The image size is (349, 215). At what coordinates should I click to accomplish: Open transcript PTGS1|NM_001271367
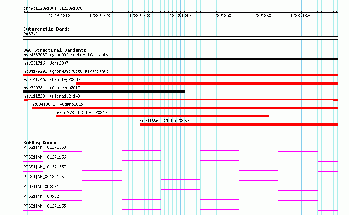click(45, 167)
